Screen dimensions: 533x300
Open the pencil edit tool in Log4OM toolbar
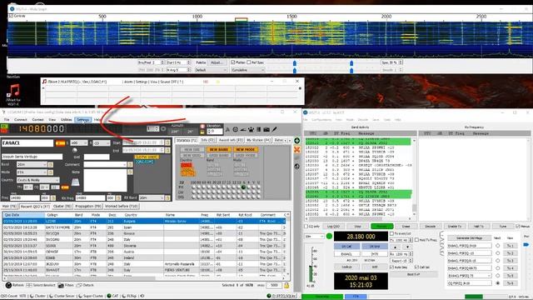[274, 129]
